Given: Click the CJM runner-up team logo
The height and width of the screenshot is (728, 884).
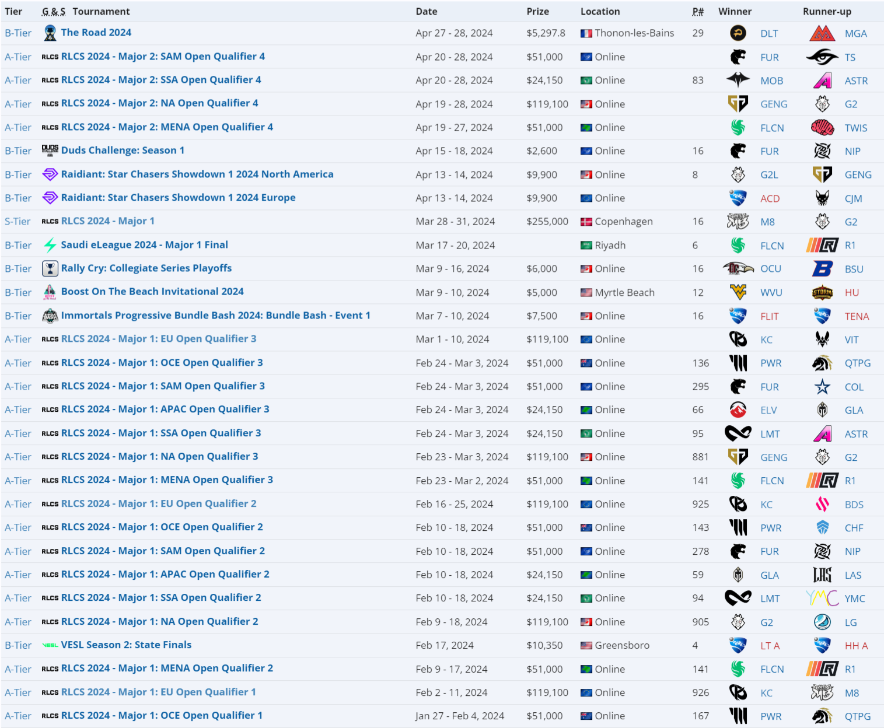Looking at the screenshot, I should [822, 198].
